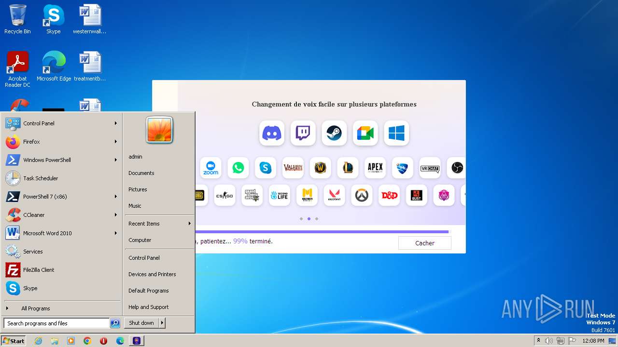Image resolution: width=618 pixels, height=347 pixels.
Task: Open admin user folder link
Action: [x=136, y=157]
